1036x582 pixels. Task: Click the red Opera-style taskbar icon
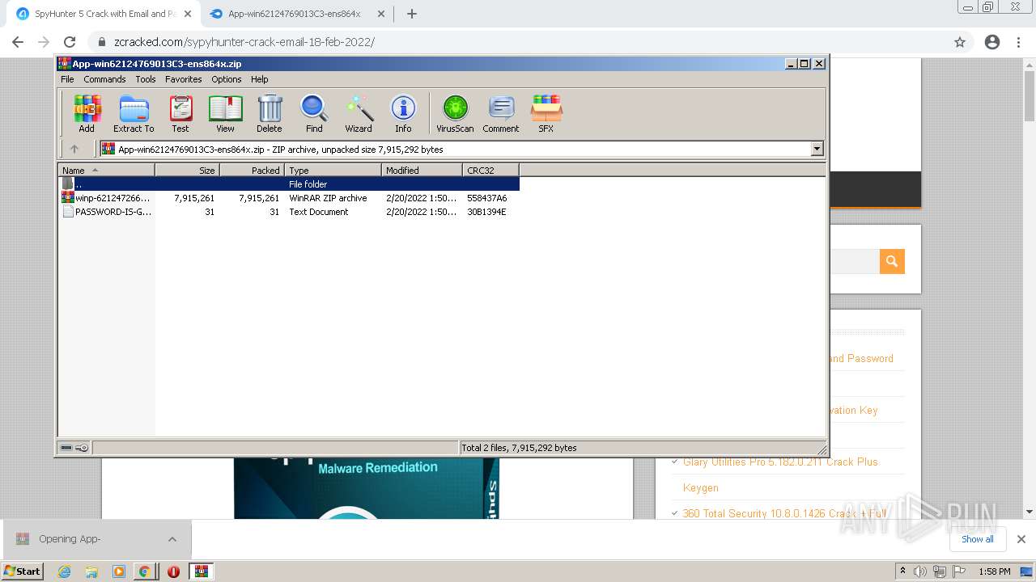click(173, 571)
